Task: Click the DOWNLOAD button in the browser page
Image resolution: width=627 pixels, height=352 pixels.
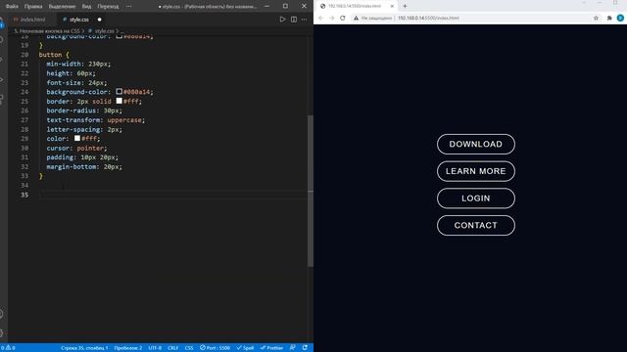Action: point(476,144)
